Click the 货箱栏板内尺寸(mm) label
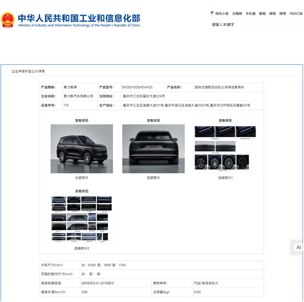The image size is (304, 302). click(57, 274)
